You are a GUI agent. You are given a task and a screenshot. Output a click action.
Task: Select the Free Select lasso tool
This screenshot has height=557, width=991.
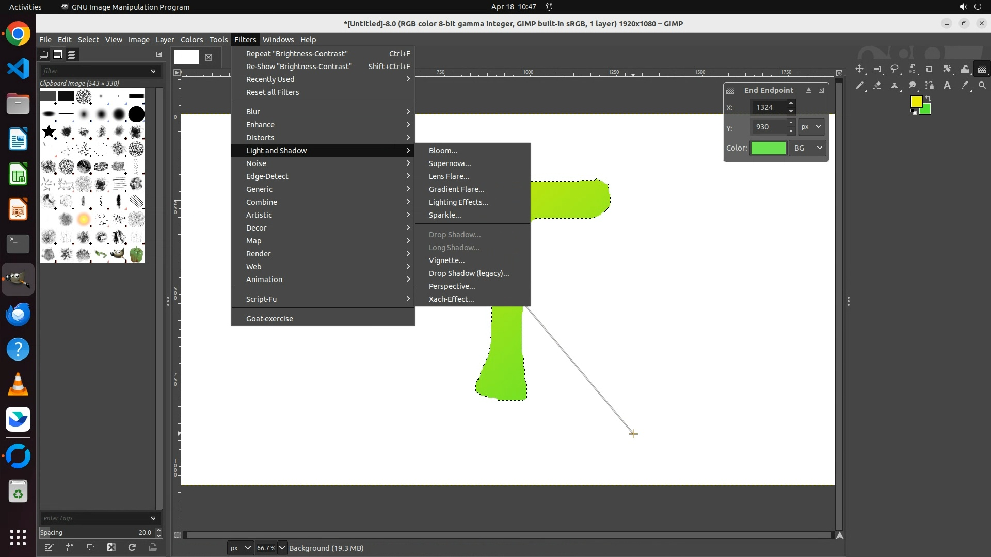click(894, 69)
